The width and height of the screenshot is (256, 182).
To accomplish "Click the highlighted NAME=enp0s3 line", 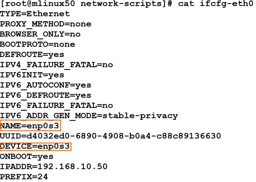I will click(30, 125).
